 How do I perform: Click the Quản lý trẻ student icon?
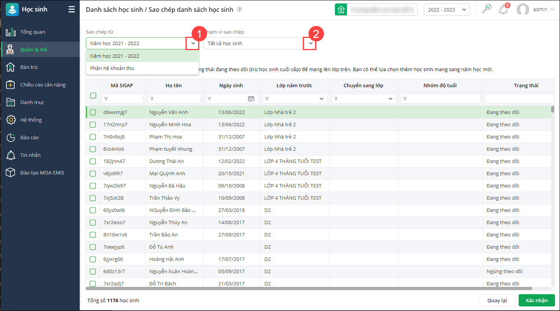coord(11,49)
